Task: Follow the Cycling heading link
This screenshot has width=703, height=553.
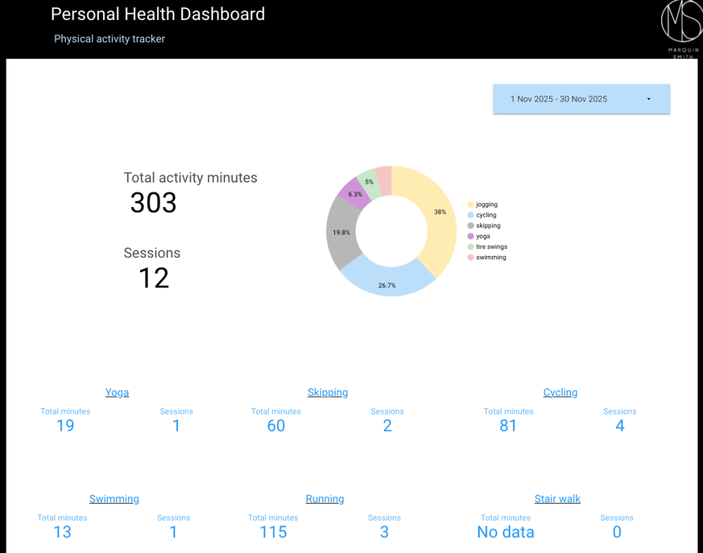Action: (560, 392)
